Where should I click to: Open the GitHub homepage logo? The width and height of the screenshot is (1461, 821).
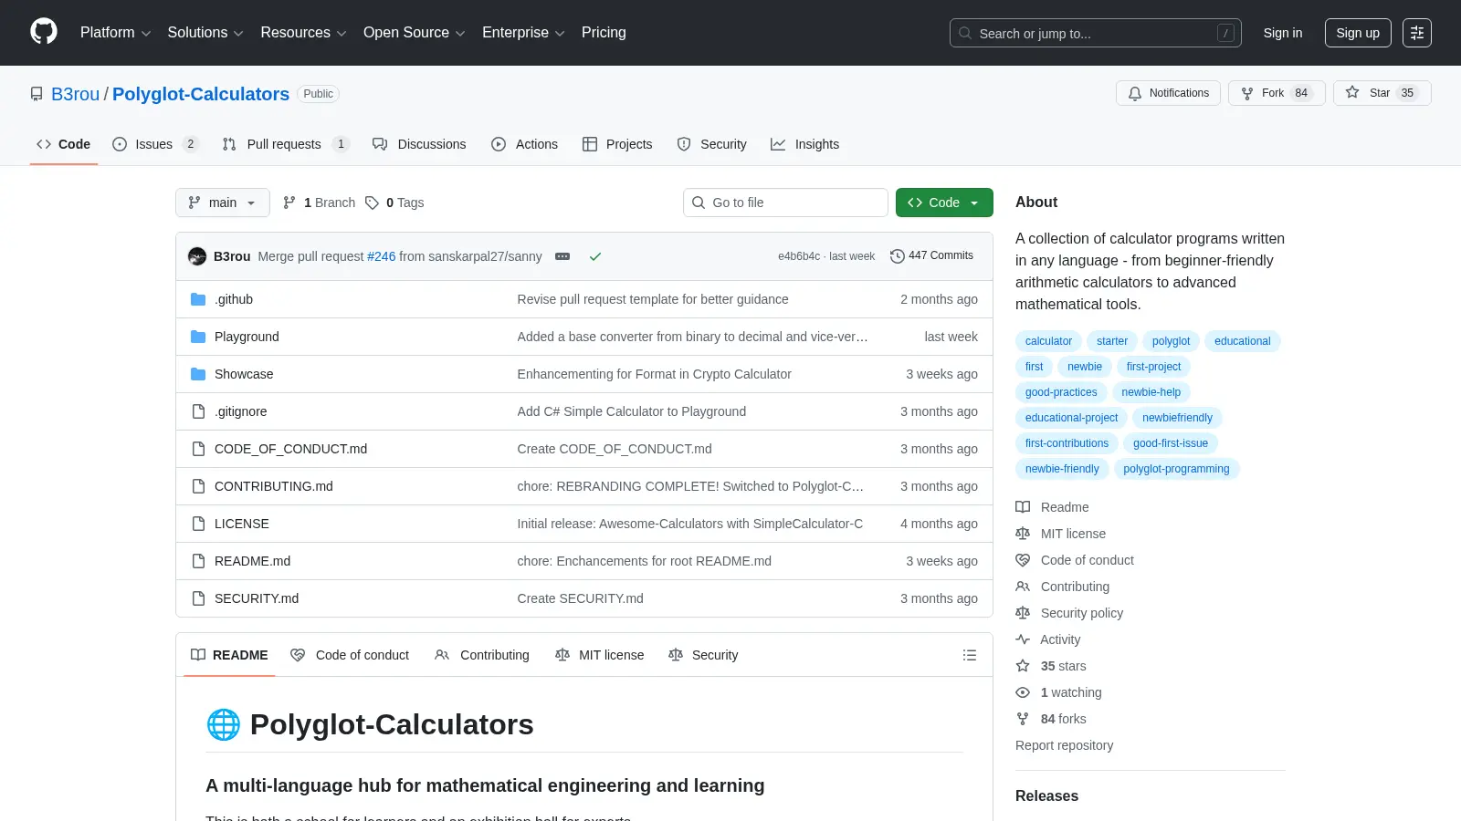click(x=44, y=32)
